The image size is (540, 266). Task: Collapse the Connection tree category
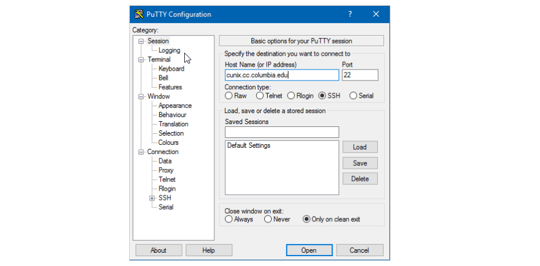(x=140, y=152)
